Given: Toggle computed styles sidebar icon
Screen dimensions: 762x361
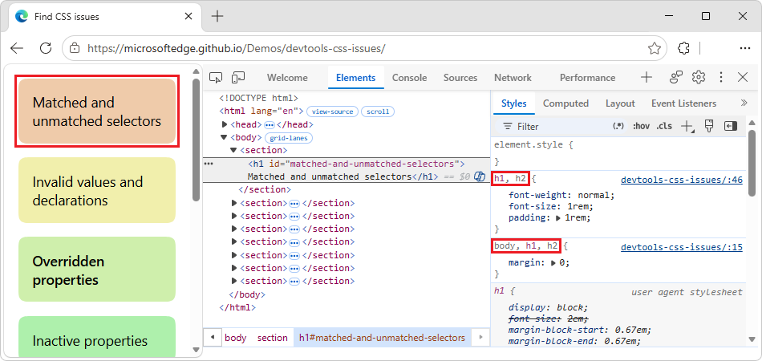Looking at the screenshot, I should coord(731,126).
